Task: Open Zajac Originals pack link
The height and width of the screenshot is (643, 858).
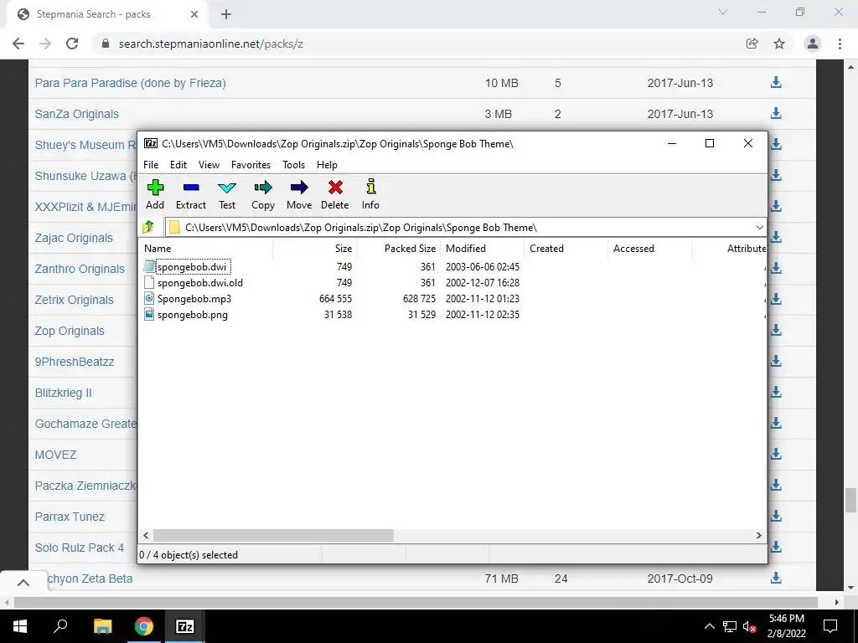Action: tap(74, 238)
